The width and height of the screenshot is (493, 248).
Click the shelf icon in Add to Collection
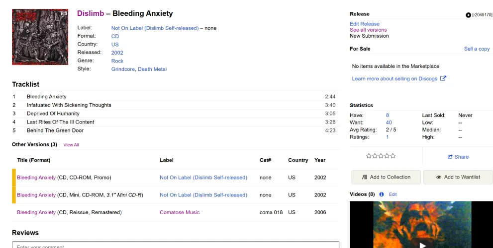[365, 177]
